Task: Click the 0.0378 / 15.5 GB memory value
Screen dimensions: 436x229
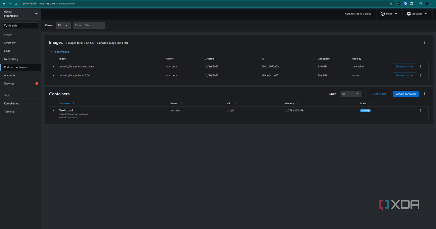Action: coord(294,110)
